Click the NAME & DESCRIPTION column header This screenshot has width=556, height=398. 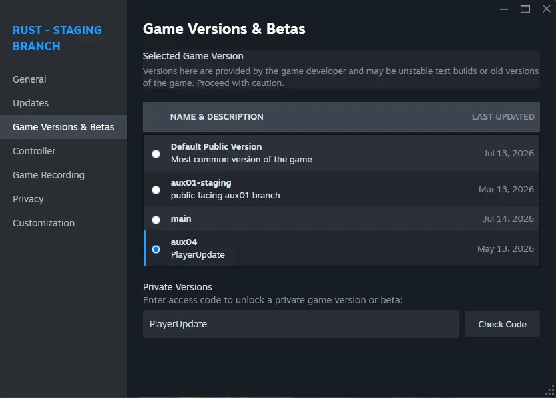point(217,117)
